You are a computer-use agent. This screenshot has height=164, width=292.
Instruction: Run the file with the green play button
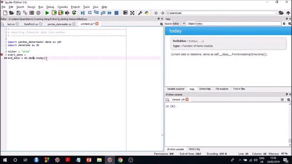pyautogui.click(x=47, y=13)
